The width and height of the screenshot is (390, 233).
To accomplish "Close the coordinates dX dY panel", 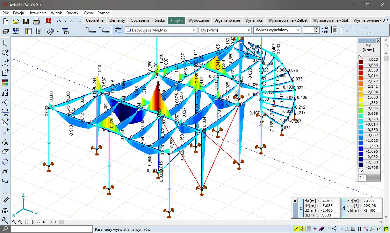I will 295,201.
